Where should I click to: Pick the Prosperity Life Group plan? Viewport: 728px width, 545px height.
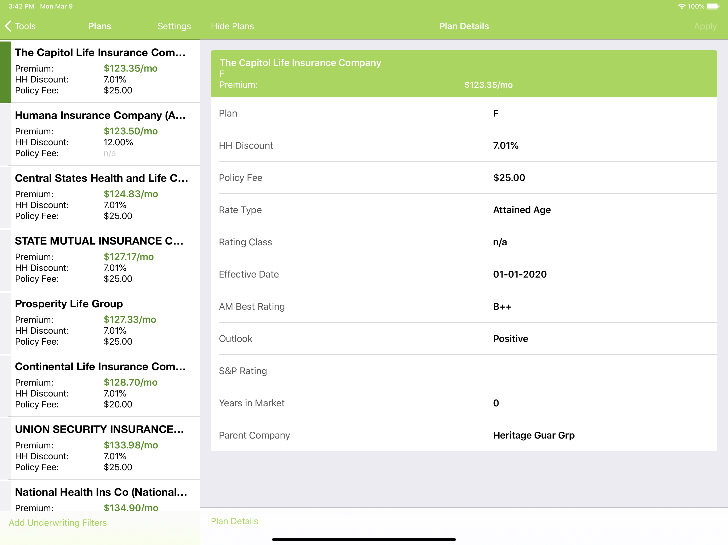[x=100, y=323]
